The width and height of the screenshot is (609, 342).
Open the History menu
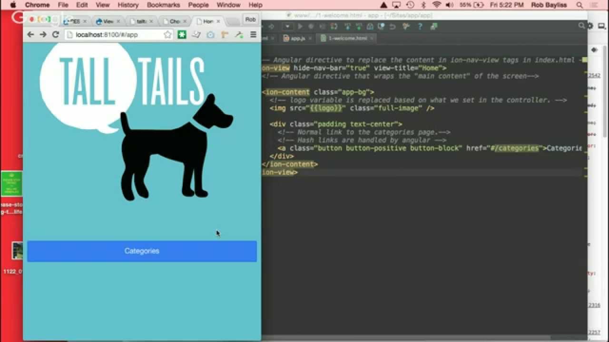(x=128, y=5)
